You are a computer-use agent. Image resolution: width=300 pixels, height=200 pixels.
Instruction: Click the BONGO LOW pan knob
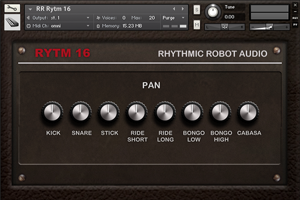(x=192, y=112)
